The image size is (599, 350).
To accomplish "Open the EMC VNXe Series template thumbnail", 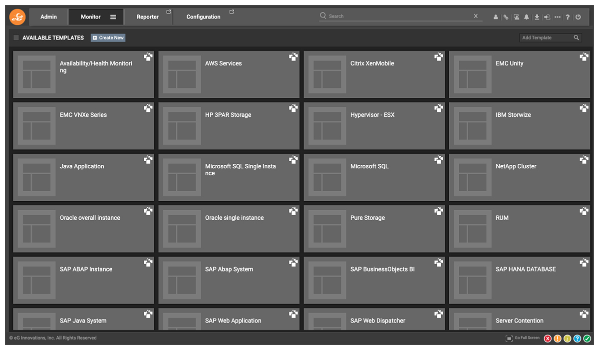I will [36, 126].
